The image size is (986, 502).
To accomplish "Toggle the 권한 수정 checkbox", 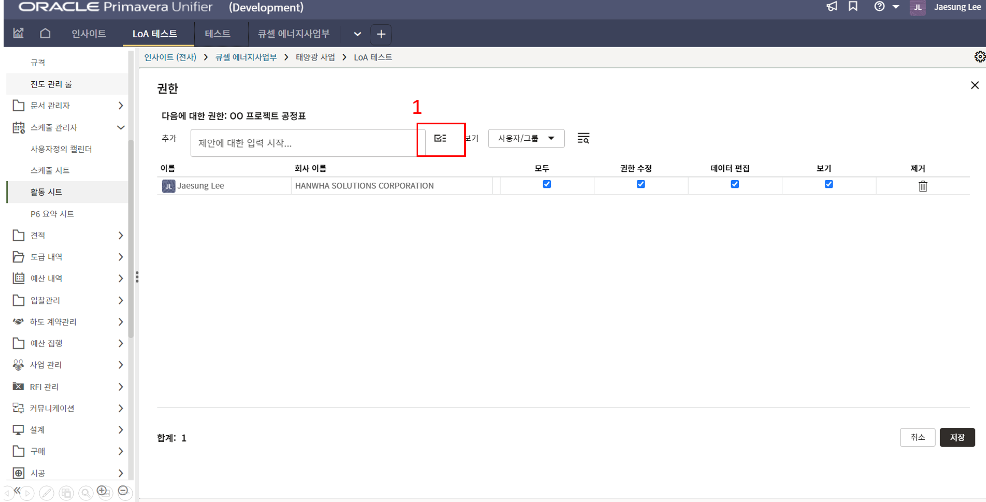I will pyautogui.click(x=640, y=184).
